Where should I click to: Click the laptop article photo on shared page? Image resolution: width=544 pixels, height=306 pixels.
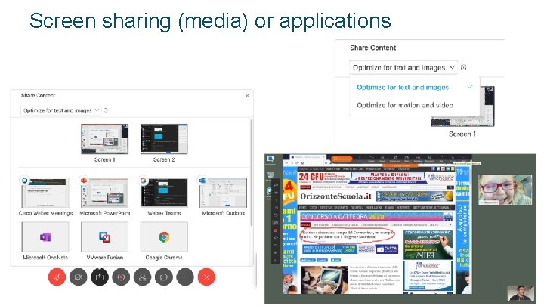click(x=324, y=280)
